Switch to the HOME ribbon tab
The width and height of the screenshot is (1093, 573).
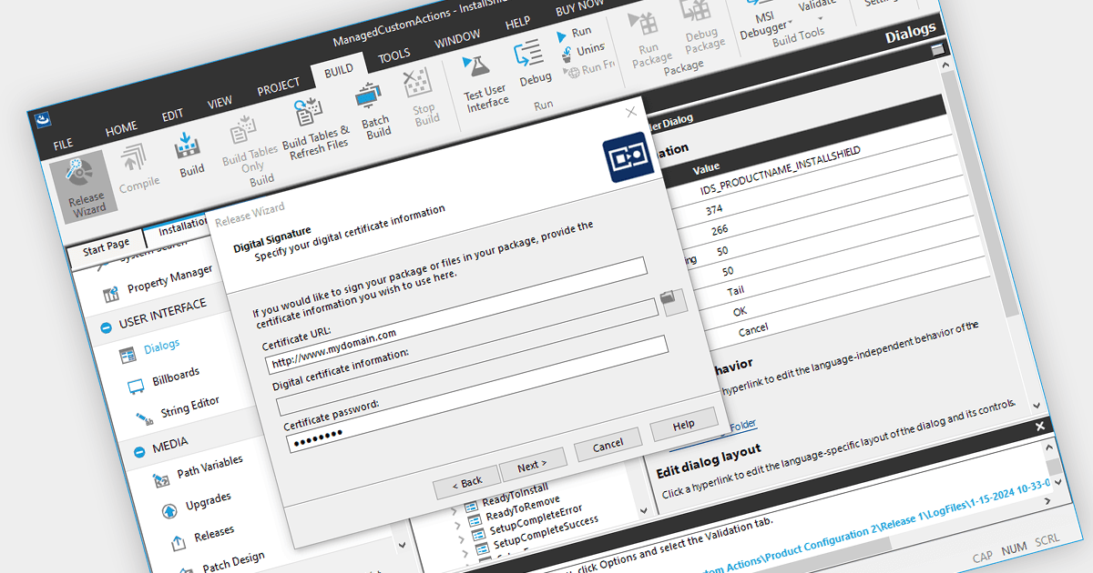pos(121,129)
